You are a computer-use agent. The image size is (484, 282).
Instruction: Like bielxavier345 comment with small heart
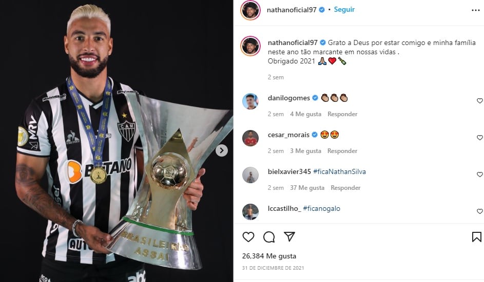click(x=480, y=174)
